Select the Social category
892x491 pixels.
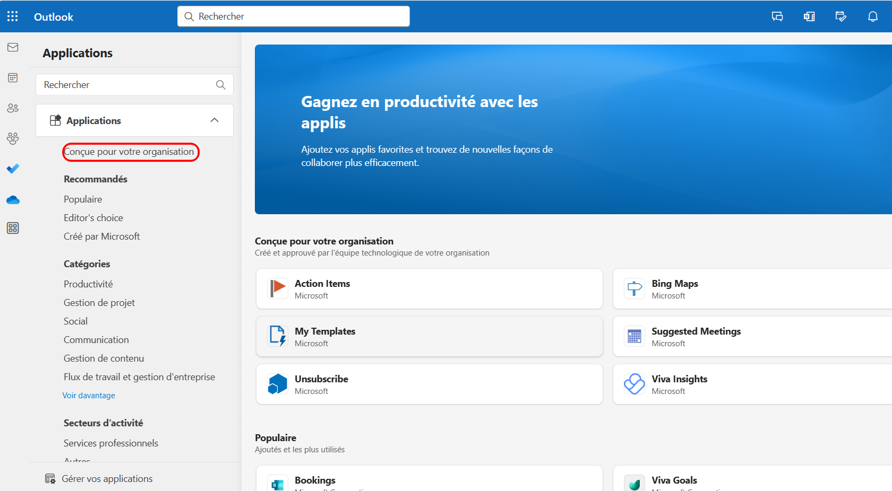point(76,321)
